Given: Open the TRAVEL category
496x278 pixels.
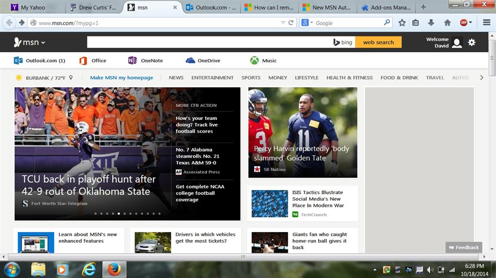Looking at the screenshot, I should click(435, 77).
